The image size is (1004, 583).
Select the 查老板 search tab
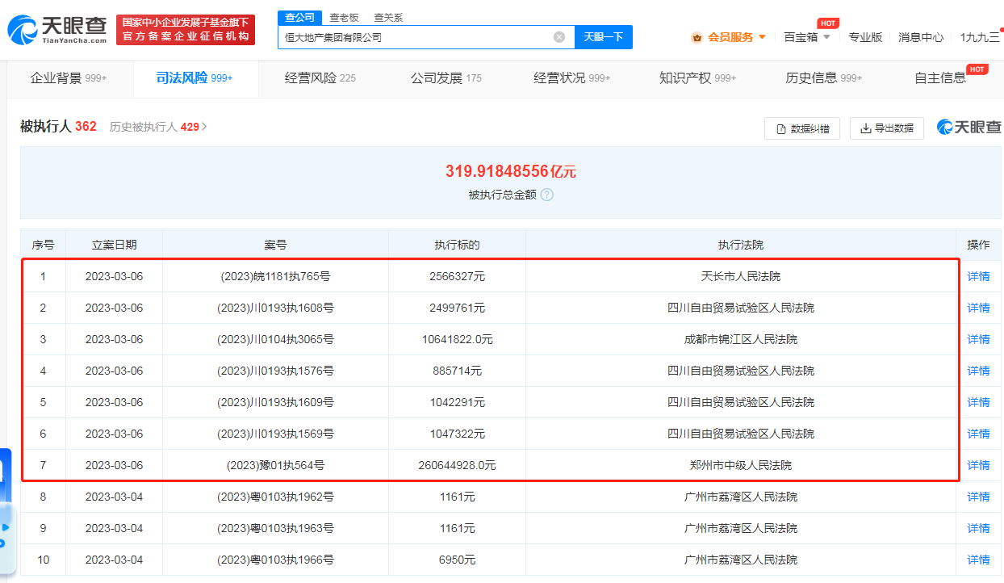343,16
